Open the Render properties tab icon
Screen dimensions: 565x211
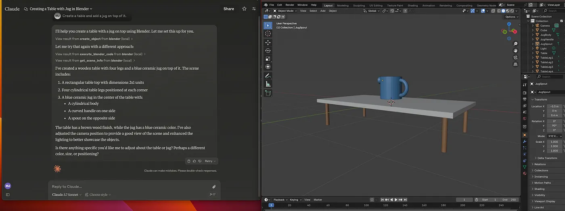click(525, 93)
